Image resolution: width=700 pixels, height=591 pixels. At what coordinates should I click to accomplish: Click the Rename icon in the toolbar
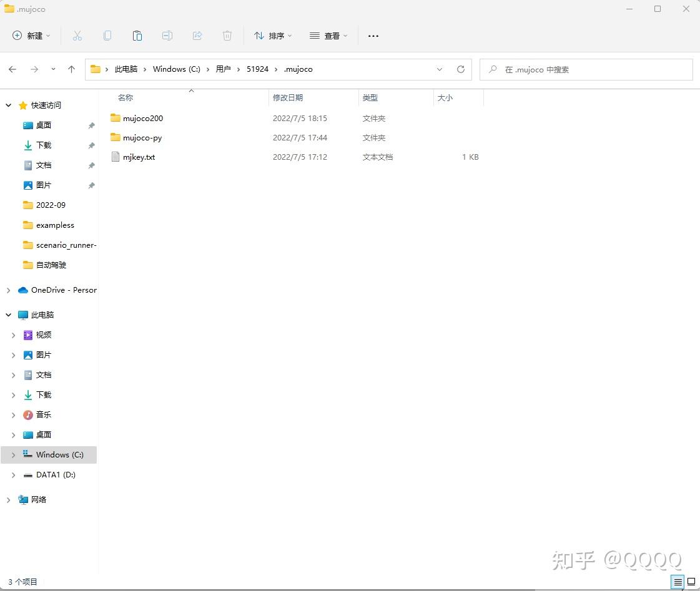coord(167,36)
